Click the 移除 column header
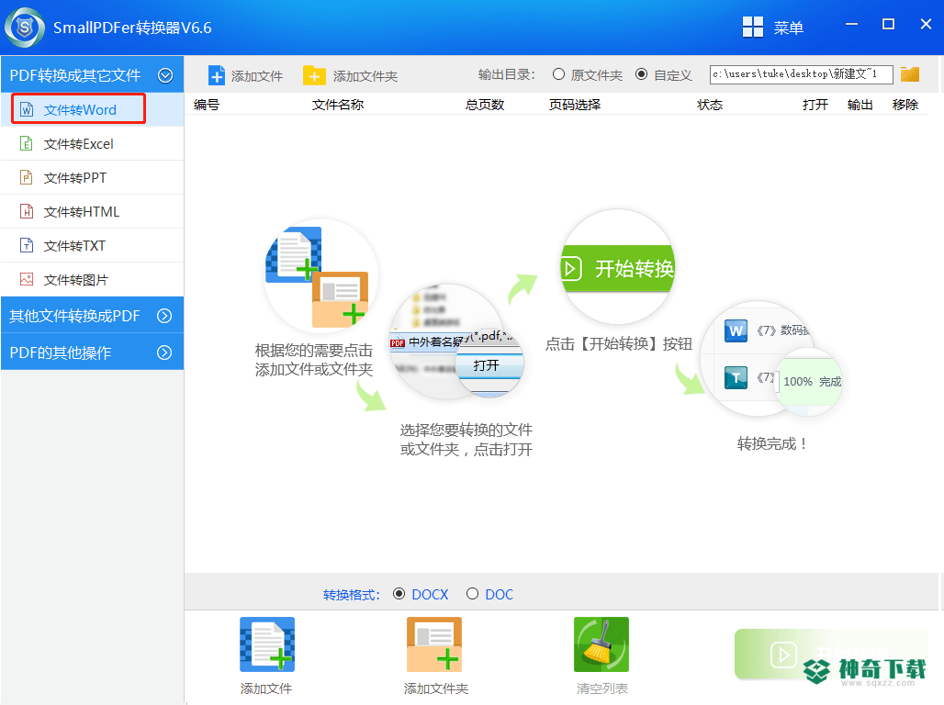The width and height of the screenshot is (944, 705). click(905, 104)
